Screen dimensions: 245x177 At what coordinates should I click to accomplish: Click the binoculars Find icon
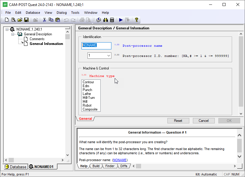(x=105, y=20)
